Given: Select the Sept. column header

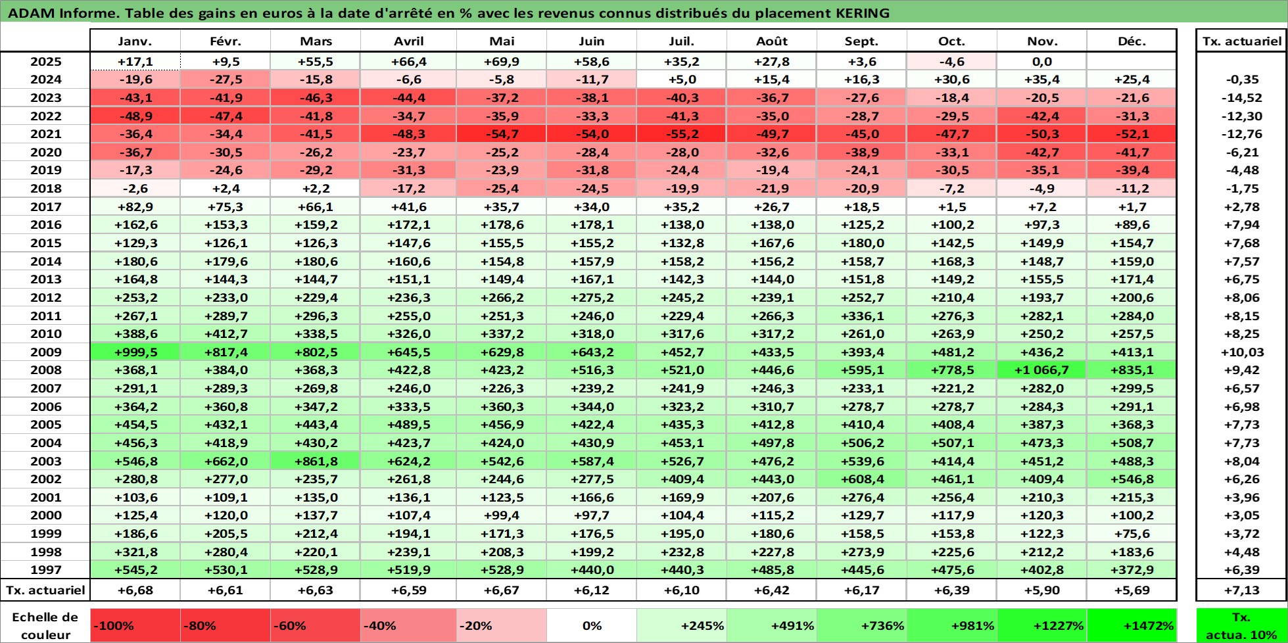Looking at the screenshot, I should click(x=862, y=41).
